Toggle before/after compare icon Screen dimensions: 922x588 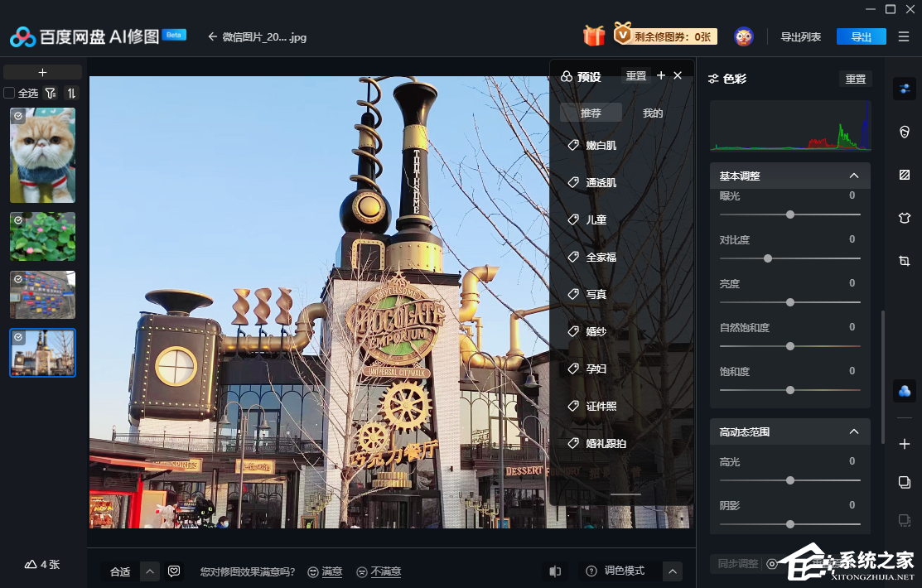[x=555, y=571]
